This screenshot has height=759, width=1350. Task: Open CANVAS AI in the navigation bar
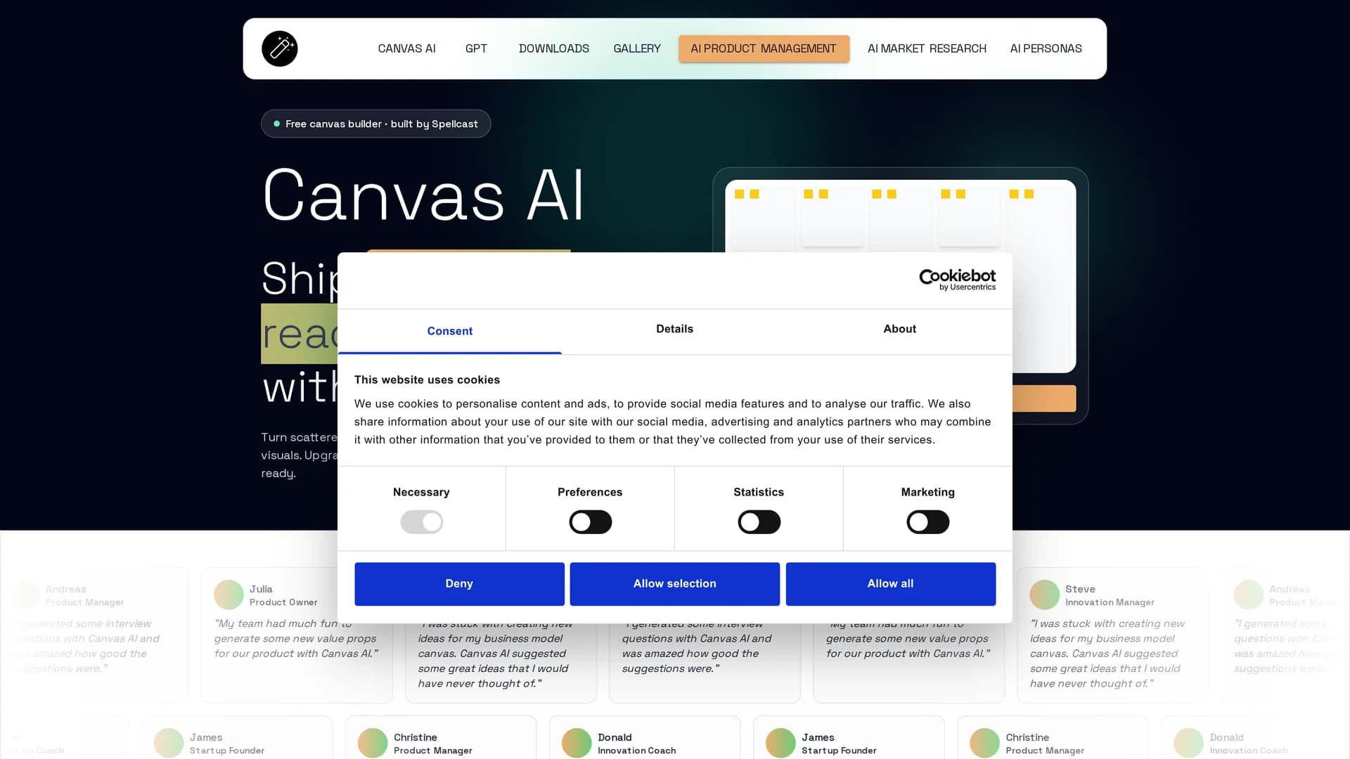click(x=406, y=48)
